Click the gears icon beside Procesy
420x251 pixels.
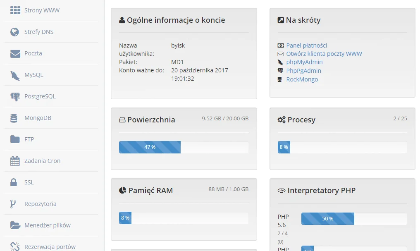point(282,120)
